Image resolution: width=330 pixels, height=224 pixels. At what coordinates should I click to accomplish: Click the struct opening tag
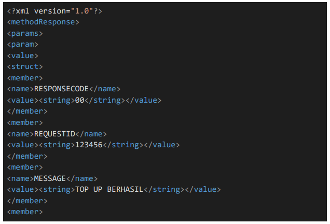(25, 67)
